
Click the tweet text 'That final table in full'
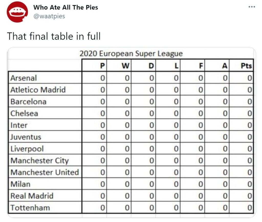coord(54,36)
